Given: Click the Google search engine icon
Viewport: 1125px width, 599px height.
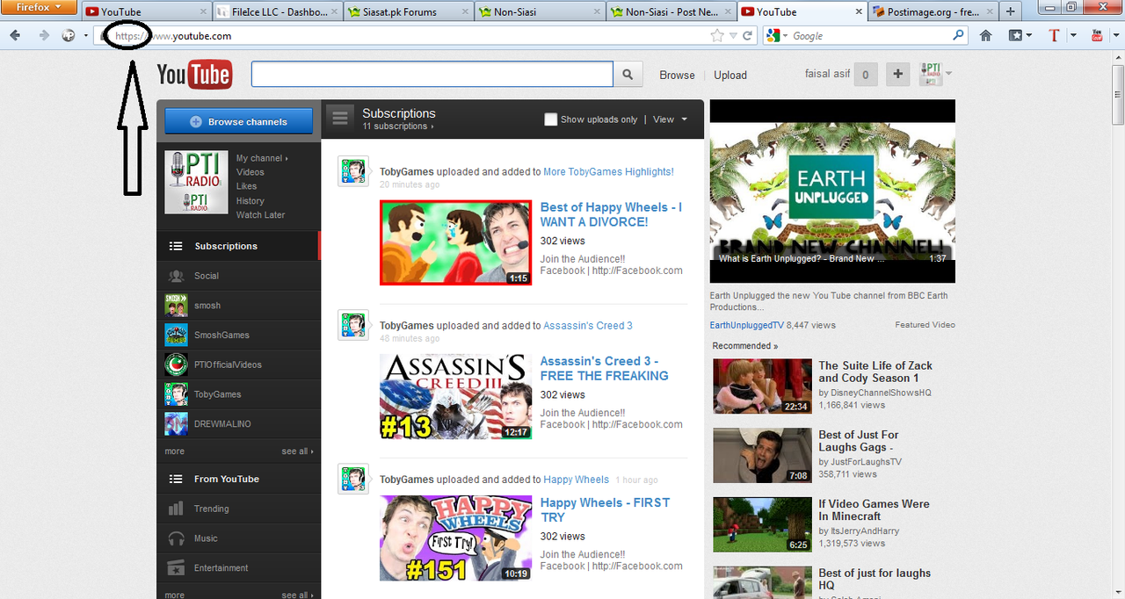Looking at the screenshot, I should [x=773, y=36].
